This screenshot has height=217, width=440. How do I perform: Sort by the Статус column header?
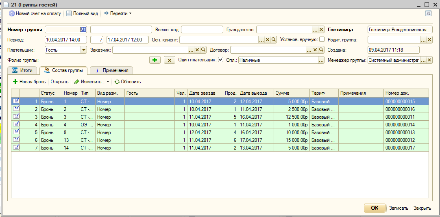(51, 93)
